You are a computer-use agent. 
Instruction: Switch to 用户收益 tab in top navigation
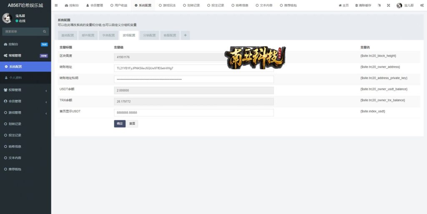tap(119, 5)
